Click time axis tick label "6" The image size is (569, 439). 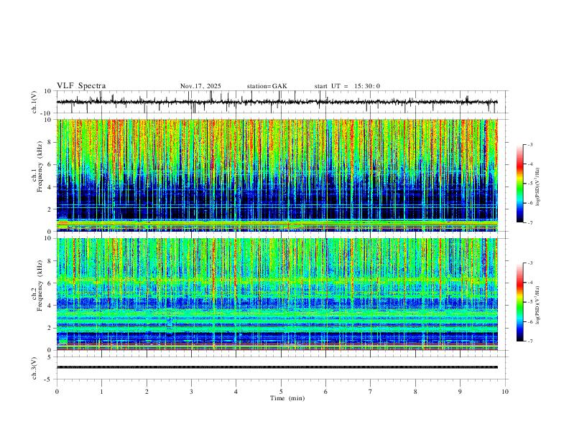325,392
